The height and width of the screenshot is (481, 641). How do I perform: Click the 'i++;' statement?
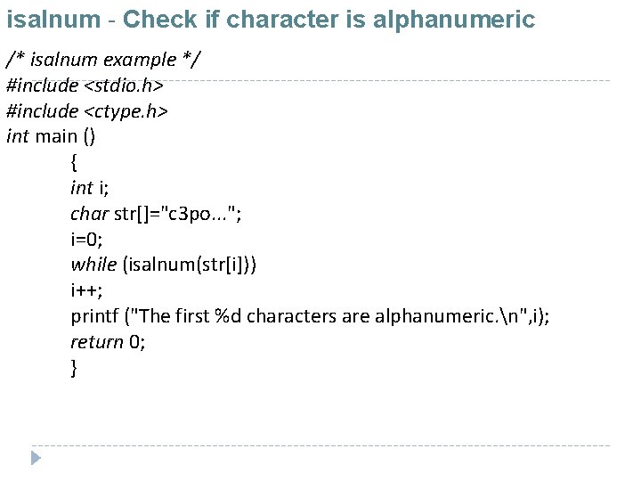pyautogui.click(x=86, y=290)
